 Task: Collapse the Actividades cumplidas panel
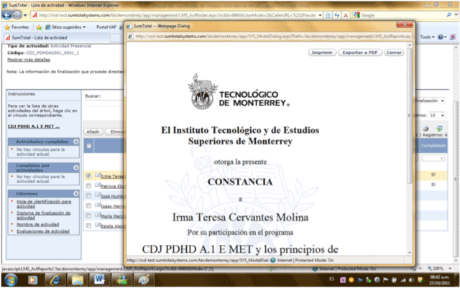tap(76, 141)
